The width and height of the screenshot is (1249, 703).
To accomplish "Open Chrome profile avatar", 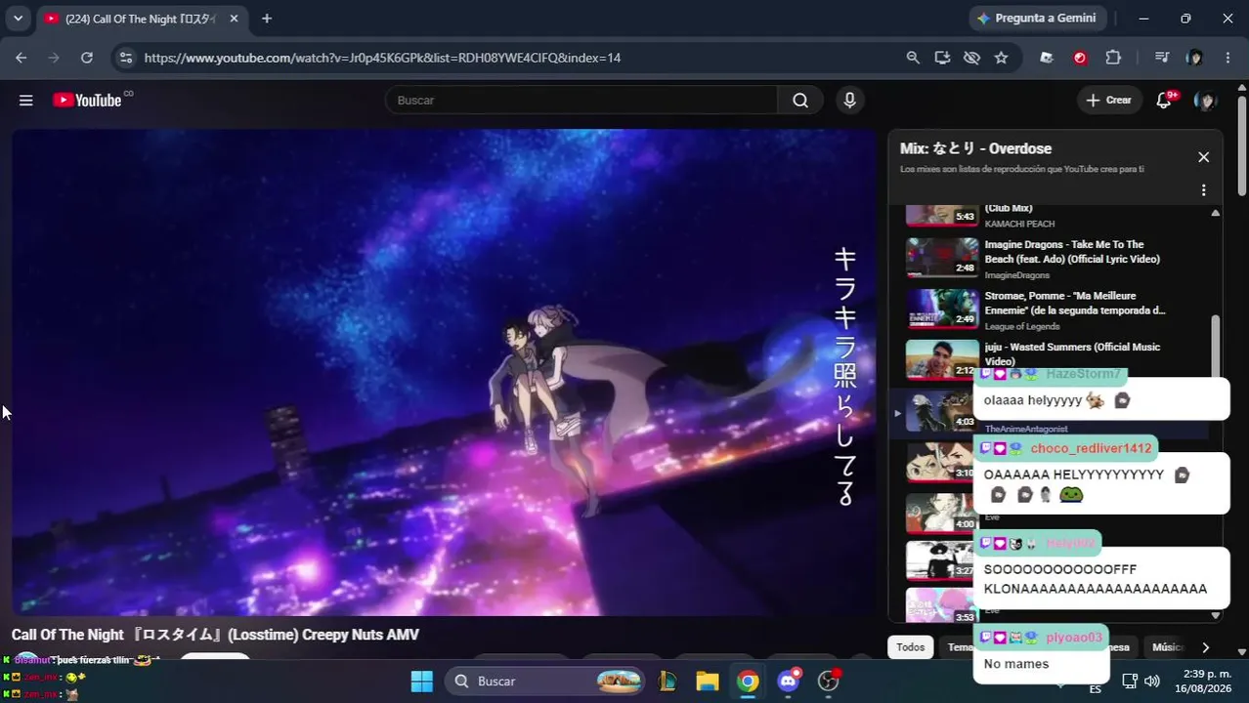I will pos(1194,58).
